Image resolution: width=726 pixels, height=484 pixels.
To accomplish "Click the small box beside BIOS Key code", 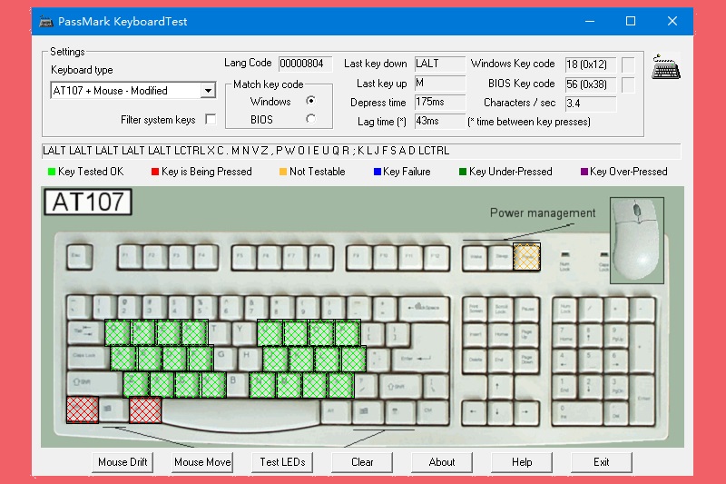I will click(x=628, y=84).
